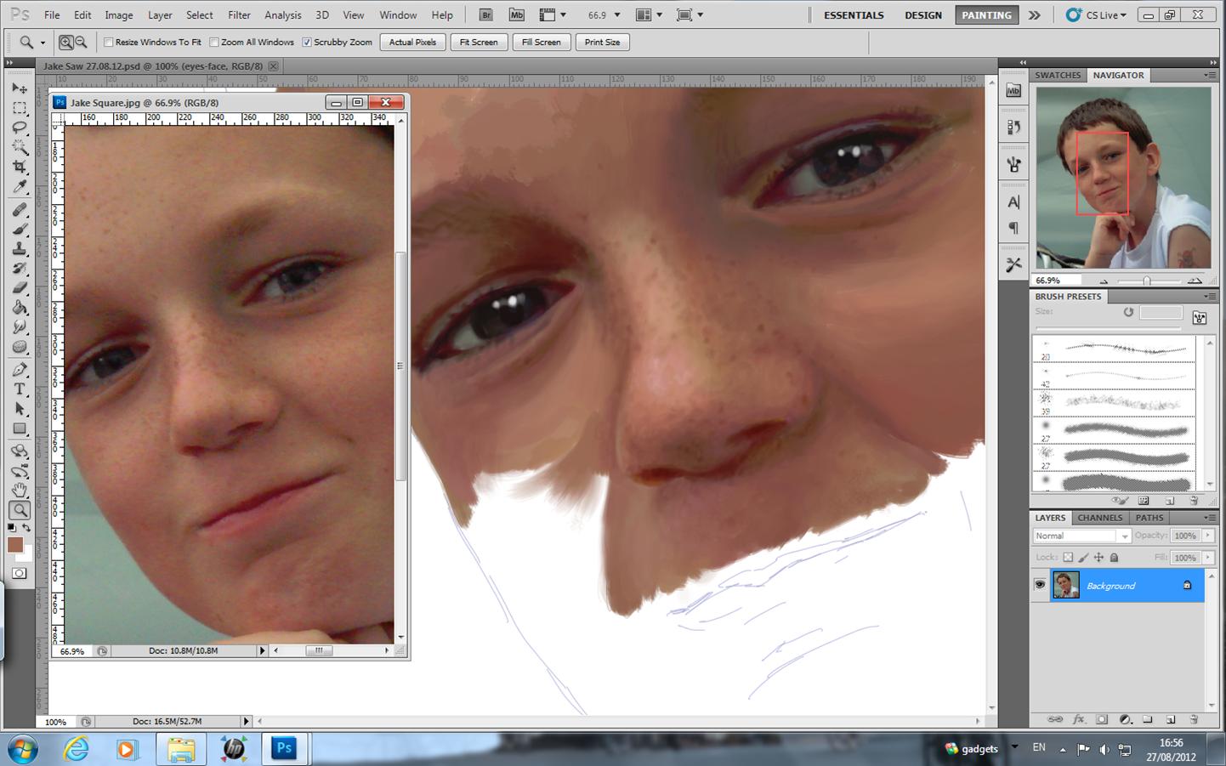The width and height of the screenshot is (1226, 766).
Task: Hide the Background layer using eye icon
Action: (x=1040, y=585)
